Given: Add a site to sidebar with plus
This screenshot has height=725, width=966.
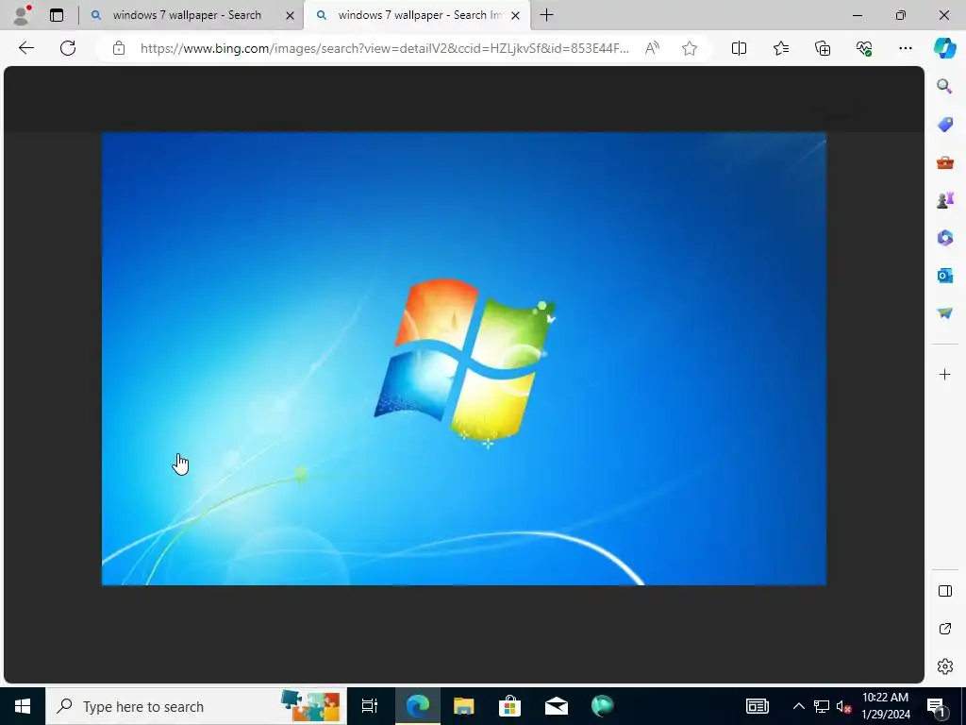Looking at the screenshot, I should 944,374.
